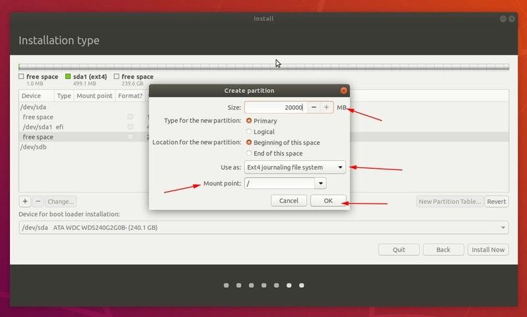
Task: Cancel the Create partition dialog
Action: [289, 200]
